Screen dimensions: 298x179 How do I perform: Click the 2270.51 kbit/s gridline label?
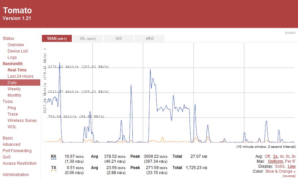pos(78,67)
